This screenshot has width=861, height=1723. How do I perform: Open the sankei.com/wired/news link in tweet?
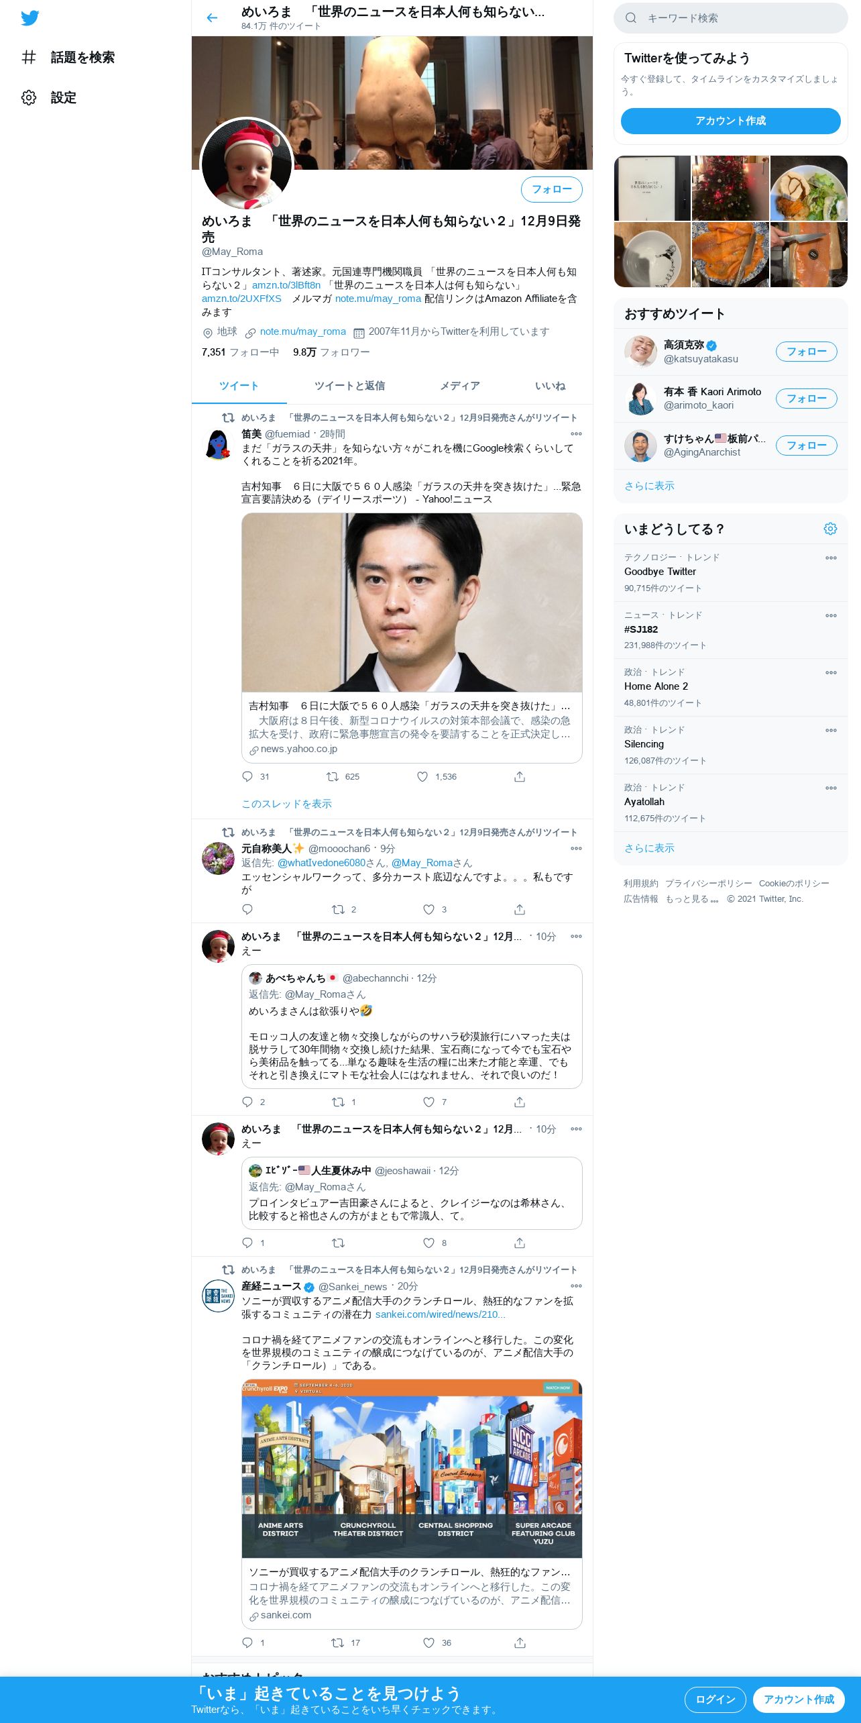point(440,1314)
